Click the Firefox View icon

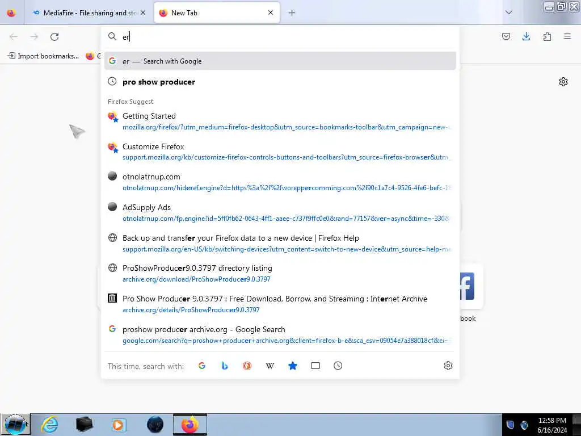click(11, 13)
